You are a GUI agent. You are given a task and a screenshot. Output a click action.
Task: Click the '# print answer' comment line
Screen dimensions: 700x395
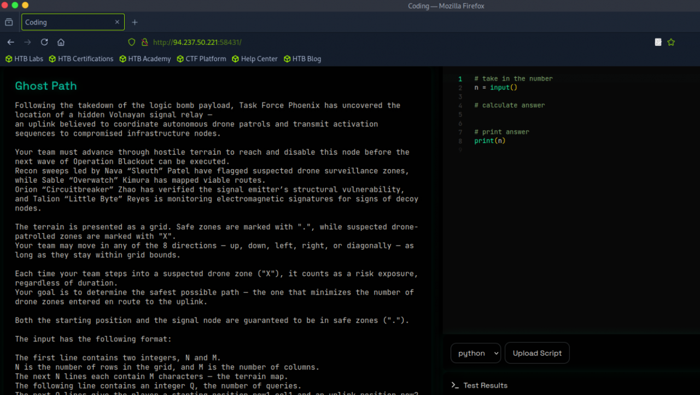pyautogui.click(x=501, y=132)
